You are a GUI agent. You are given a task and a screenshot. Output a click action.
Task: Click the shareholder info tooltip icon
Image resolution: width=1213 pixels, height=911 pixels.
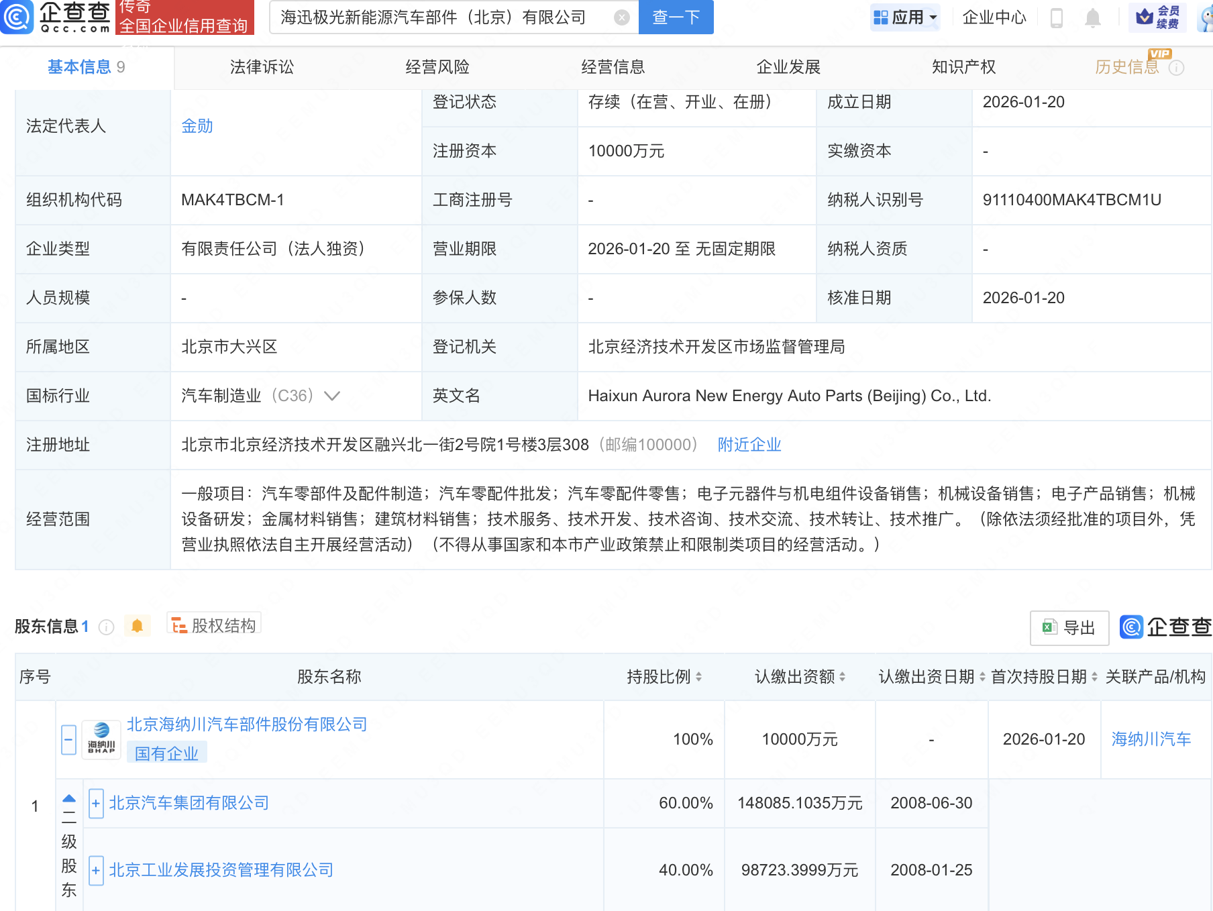coord(106,627)
